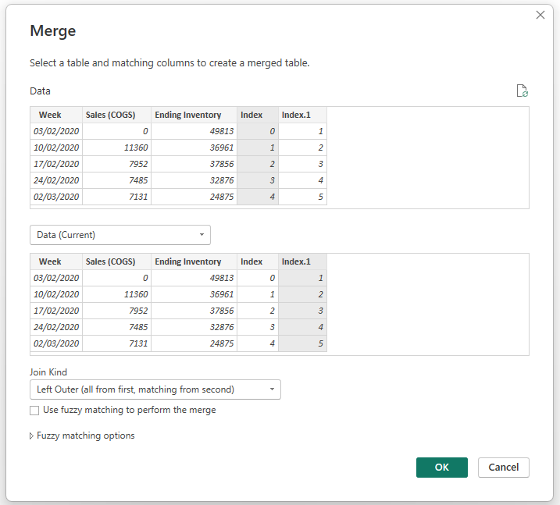Image resolution: width=560 pixels, height=505 pixels.
Task: Open the Data (Current) table dropdown
Action: tap(120, 235)
